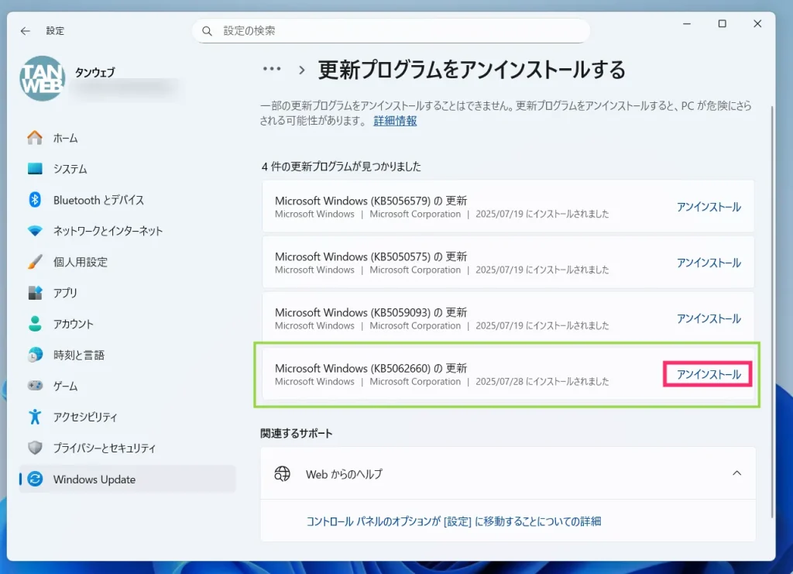Select アプリ in the sidebar
Image resolution: width=793 pixels, height=574 pixels.
tap(128, 293)
